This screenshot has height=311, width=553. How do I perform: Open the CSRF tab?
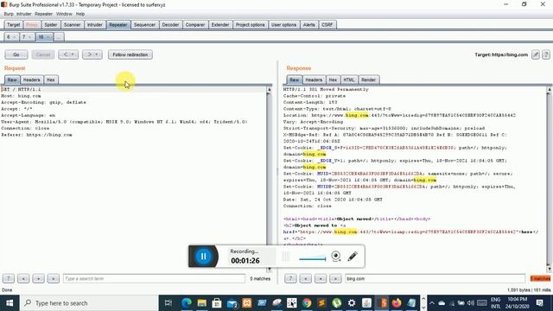(x=327, y=25)
